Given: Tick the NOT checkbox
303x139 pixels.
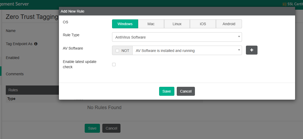Looking at the screenshot, I should (x=117, y=51).
